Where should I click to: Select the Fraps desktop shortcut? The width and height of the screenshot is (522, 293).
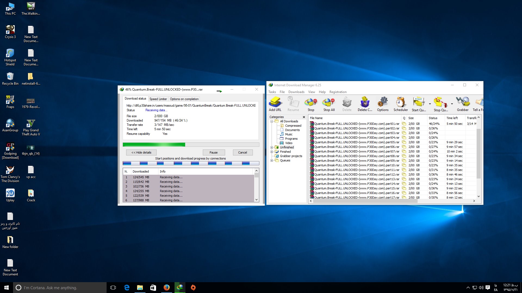coord(10,102)
